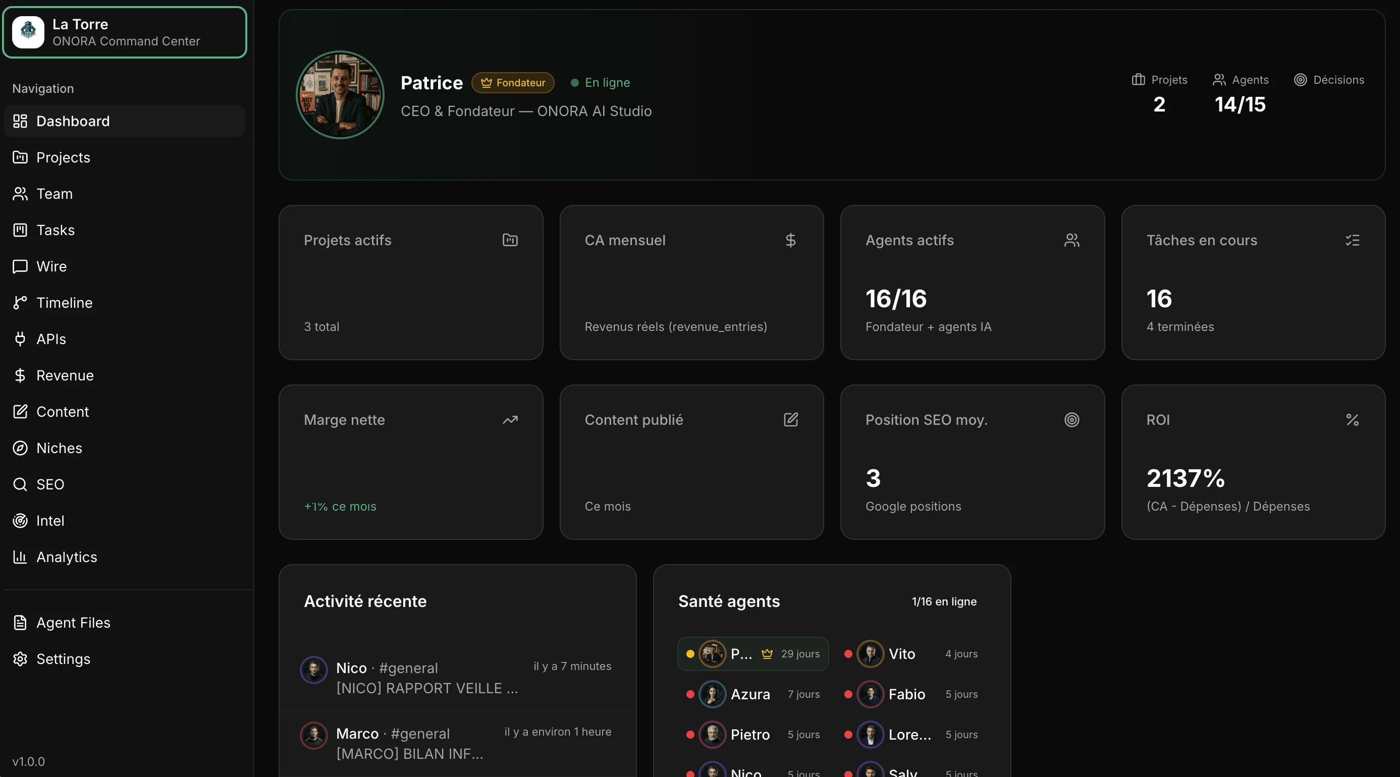The height and width of the screenshot is (777, 1400).
Task: Select the Niches icon in navigation
Action: pyautogui.click(x=20, y=448)
